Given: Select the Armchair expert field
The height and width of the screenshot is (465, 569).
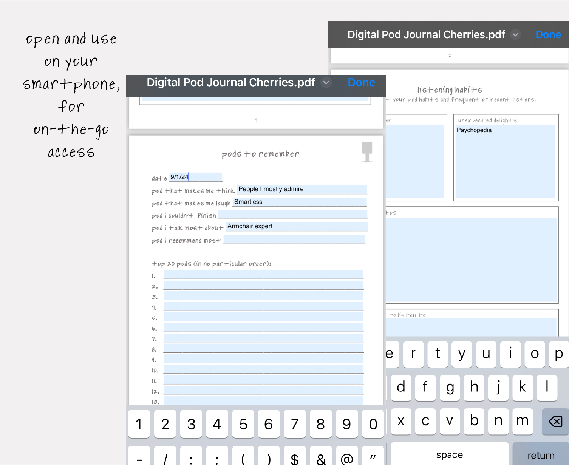Looking at the screenshot, I should 296,226.
